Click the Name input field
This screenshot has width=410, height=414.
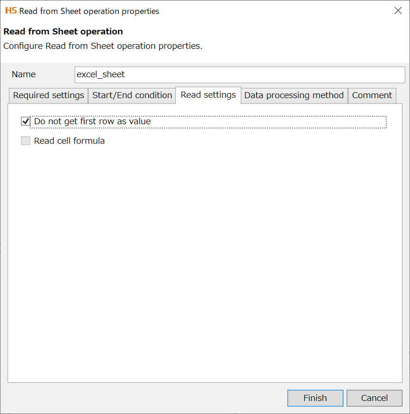pyautogui.click(x=239, y=74)
